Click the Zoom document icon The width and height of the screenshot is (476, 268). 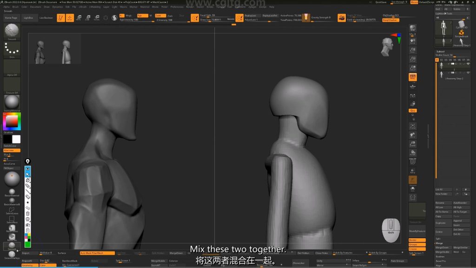(413, 50)
